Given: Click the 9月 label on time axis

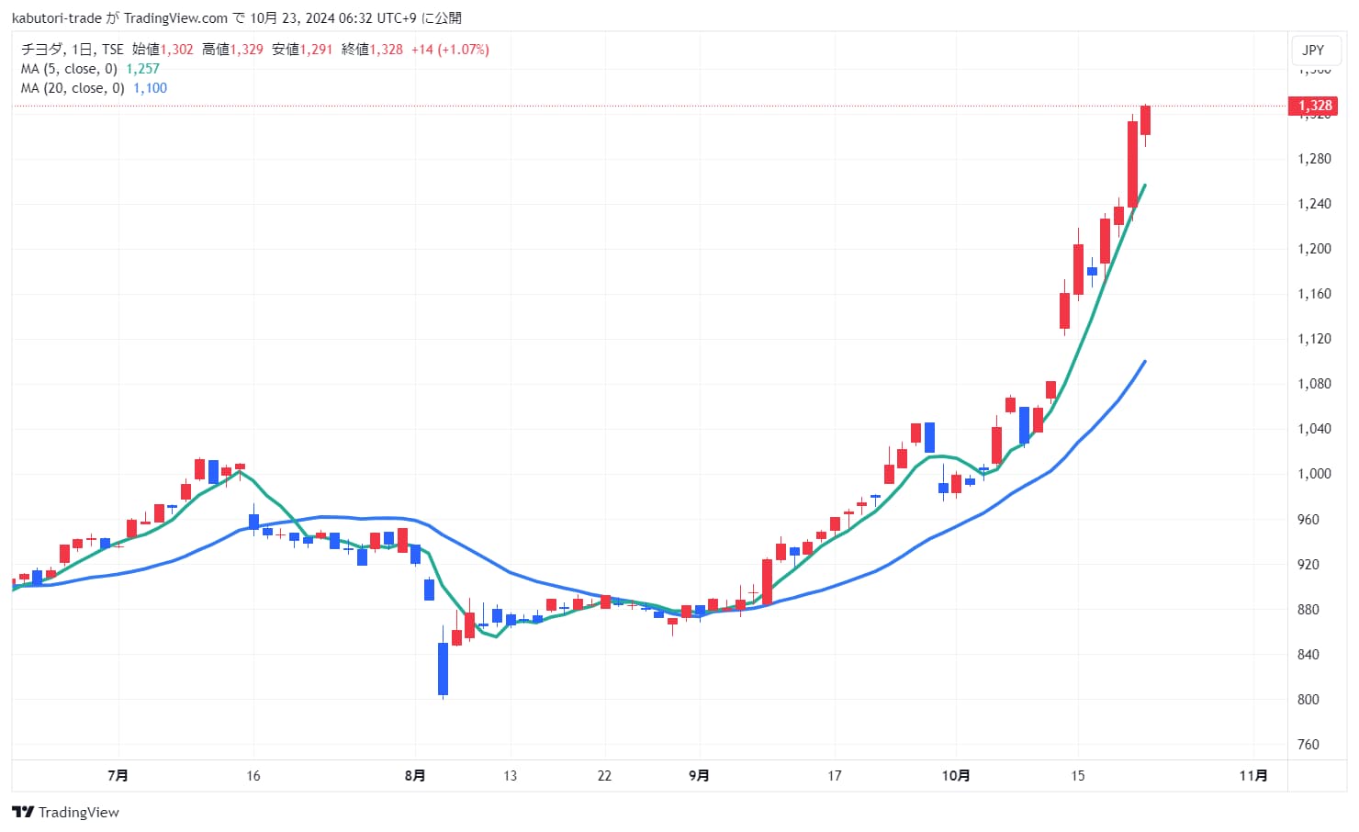Looking at the screenshot, I should pyautogui.click(x=699, y=776).
